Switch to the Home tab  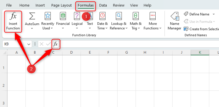(24, 5)
